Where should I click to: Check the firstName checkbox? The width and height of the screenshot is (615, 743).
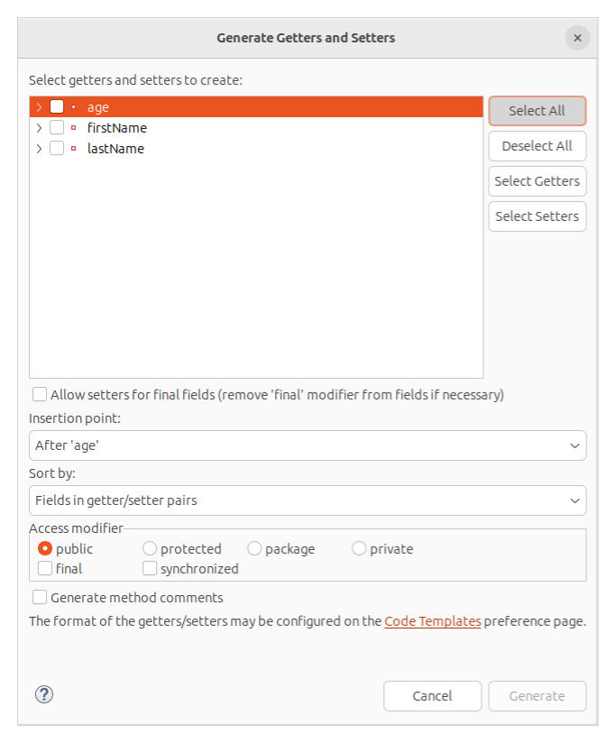(x=57, y=127)
